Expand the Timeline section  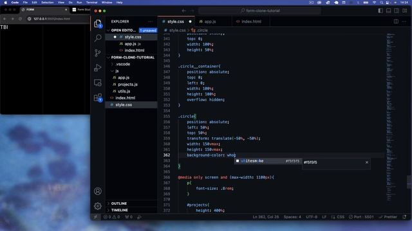tap(119, 210)
